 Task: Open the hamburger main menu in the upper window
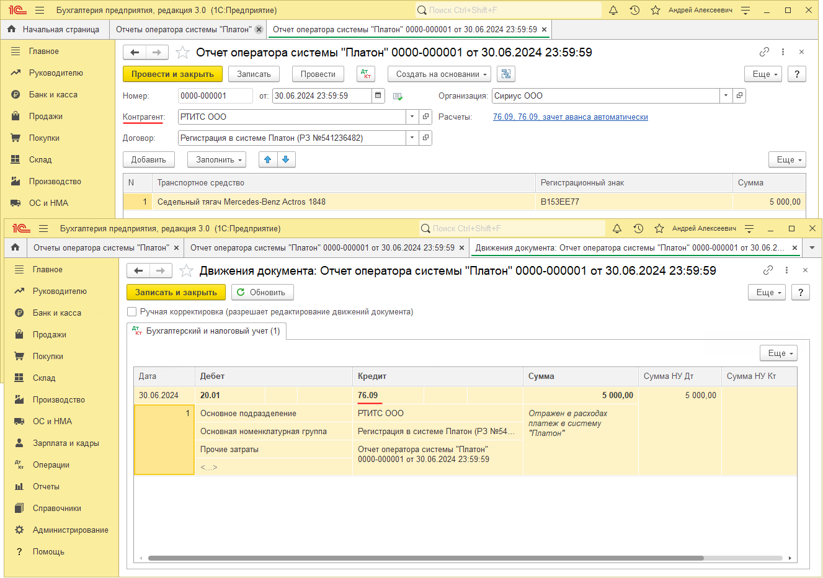pyautogui.click(x=40, y=10)
